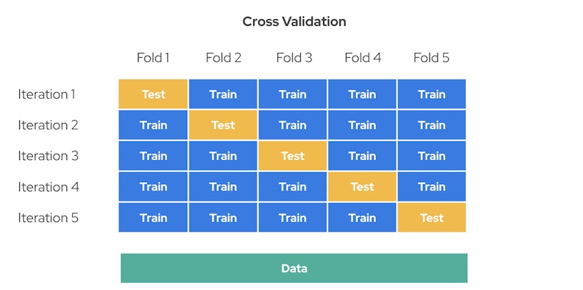Click the Train cell at Iteration 1, Fold 5
583x290 pixels.
[432, 94]
